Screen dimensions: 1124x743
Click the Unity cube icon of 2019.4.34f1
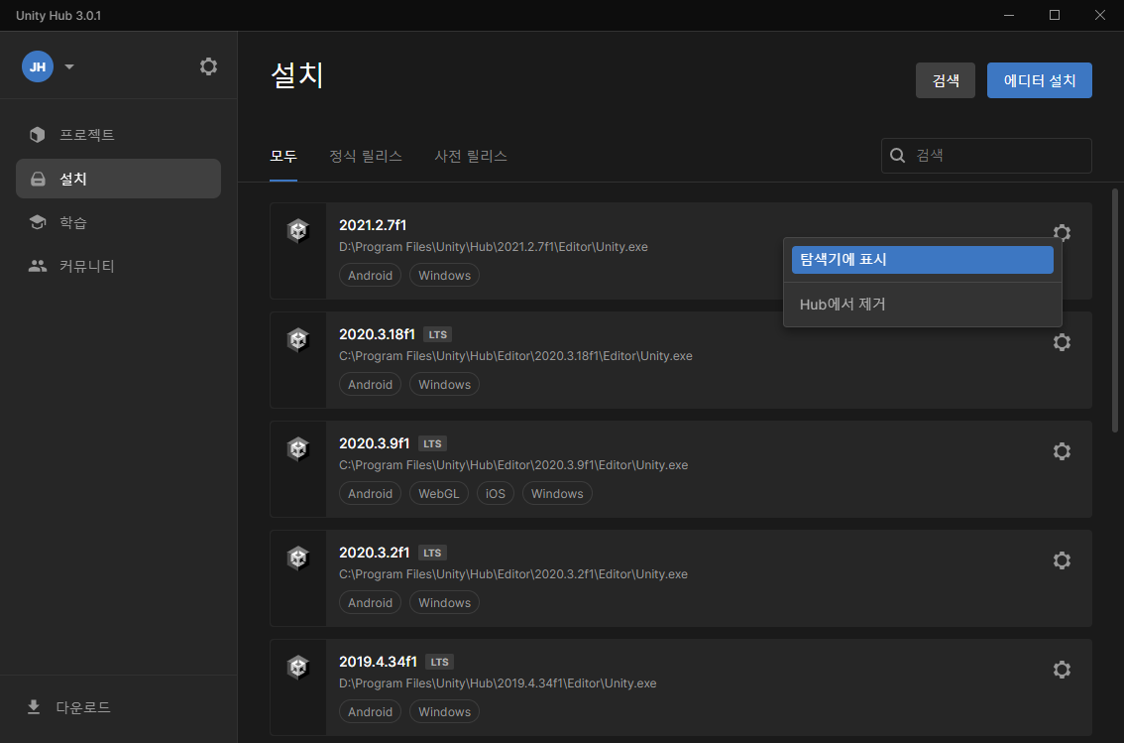click(x=298, y=667)
